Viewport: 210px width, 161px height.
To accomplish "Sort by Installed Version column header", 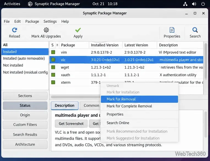I will pyautogui.click(x=106, y=45).
